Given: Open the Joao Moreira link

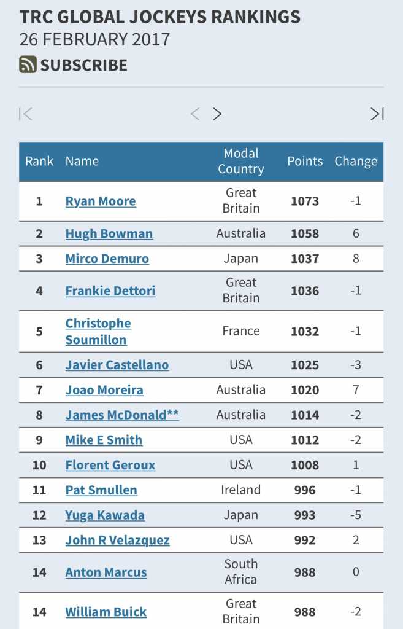Looking at the screenshot, I should tap(104, 390).
